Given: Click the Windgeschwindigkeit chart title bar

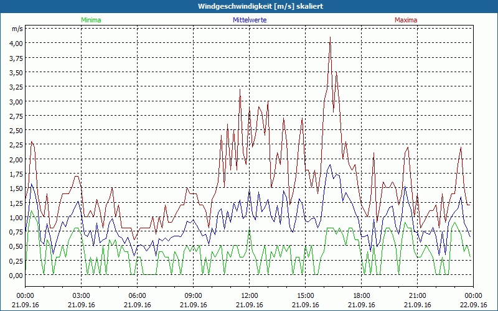Looking at the screenshot, I should click(x=249, y=6).
